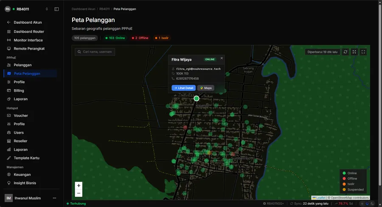
Task: Click the Terhubung connection status
Action: 76,204
